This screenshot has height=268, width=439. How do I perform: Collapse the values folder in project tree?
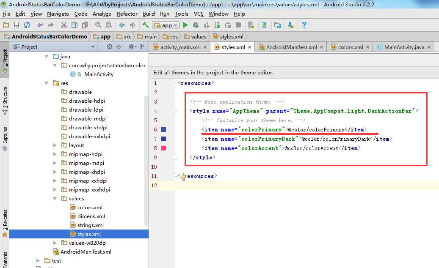tap(55, 198)
